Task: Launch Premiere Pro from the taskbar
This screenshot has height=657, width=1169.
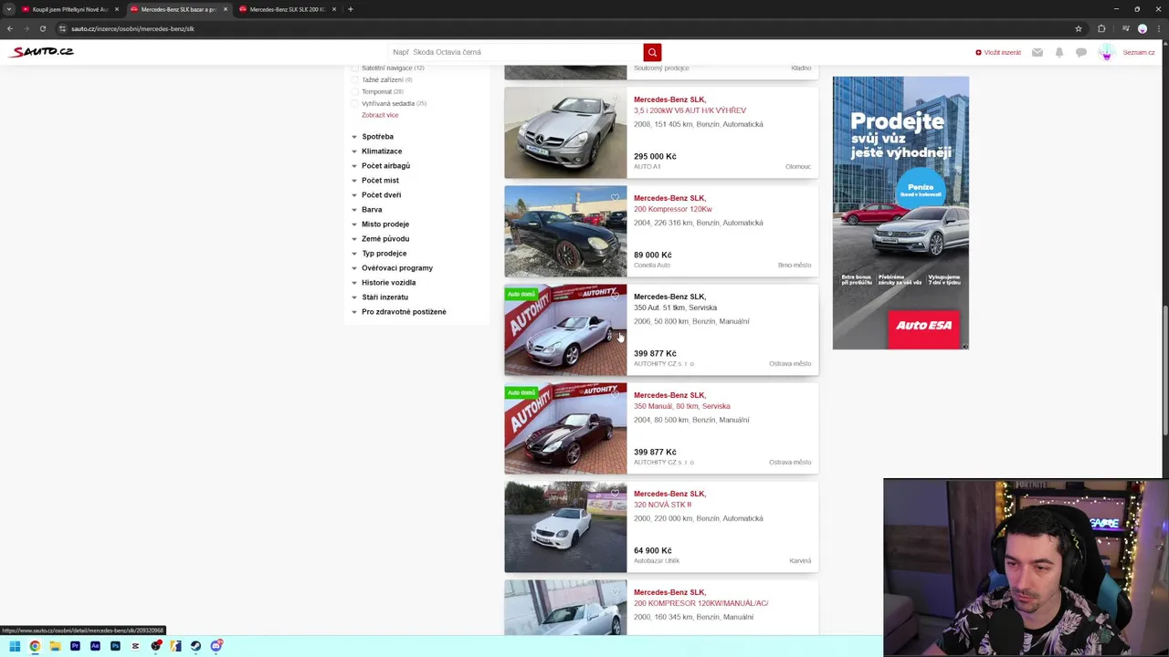Action: click(x=75, y=646)
